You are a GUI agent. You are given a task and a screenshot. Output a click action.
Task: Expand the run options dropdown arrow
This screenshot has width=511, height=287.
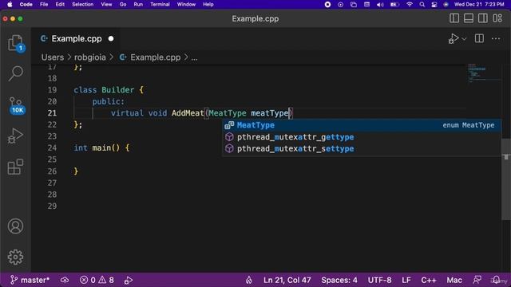point(464,39)
